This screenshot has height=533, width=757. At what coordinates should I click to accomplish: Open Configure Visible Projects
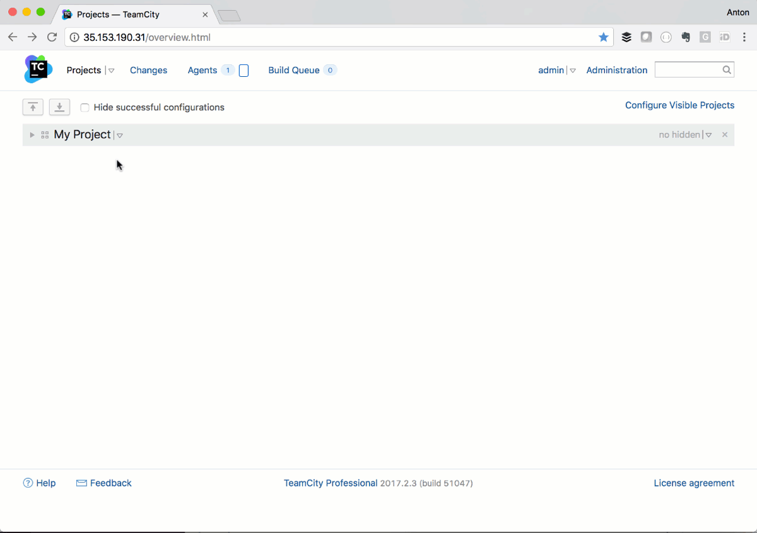pos(679,105)
